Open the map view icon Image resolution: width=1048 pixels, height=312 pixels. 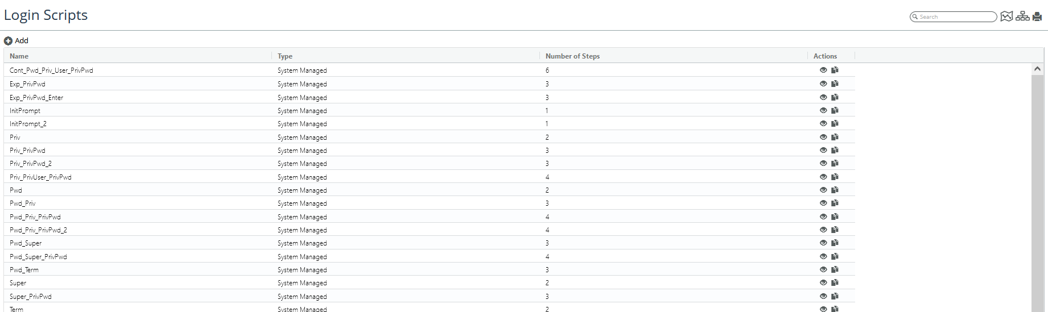tap(1006, 16)
